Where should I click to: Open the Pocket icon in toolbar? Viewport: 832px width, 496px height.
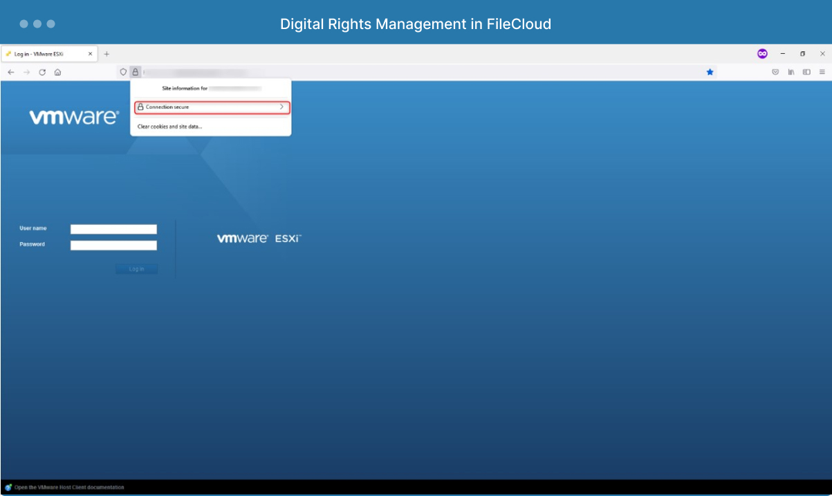[x=775, y=72]
